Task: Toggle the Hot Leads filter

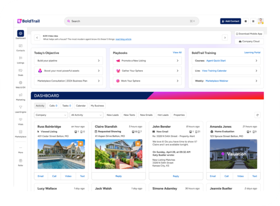Action: pyautogui.click(x=163, y=115)
